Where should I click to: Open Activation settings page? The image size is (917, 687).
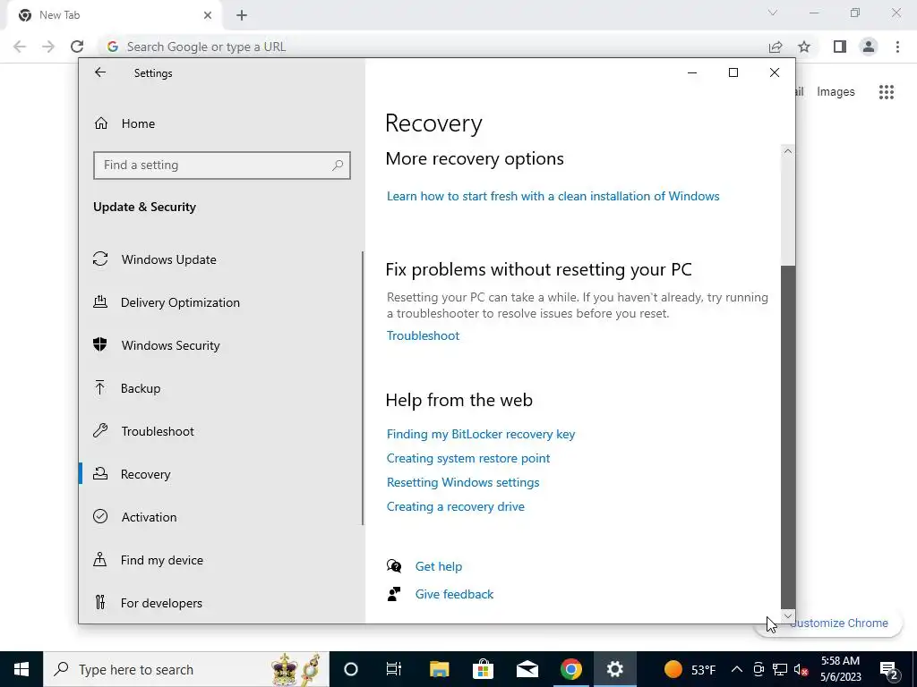(150, 517)
